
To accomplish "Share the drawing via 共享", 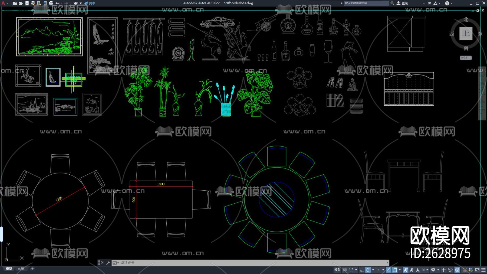I will [90, 3].
